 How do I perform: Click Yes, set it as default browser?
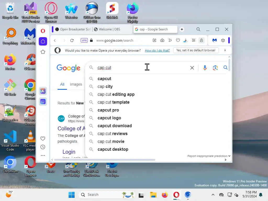pyautogui.click(x=196, y=50)
